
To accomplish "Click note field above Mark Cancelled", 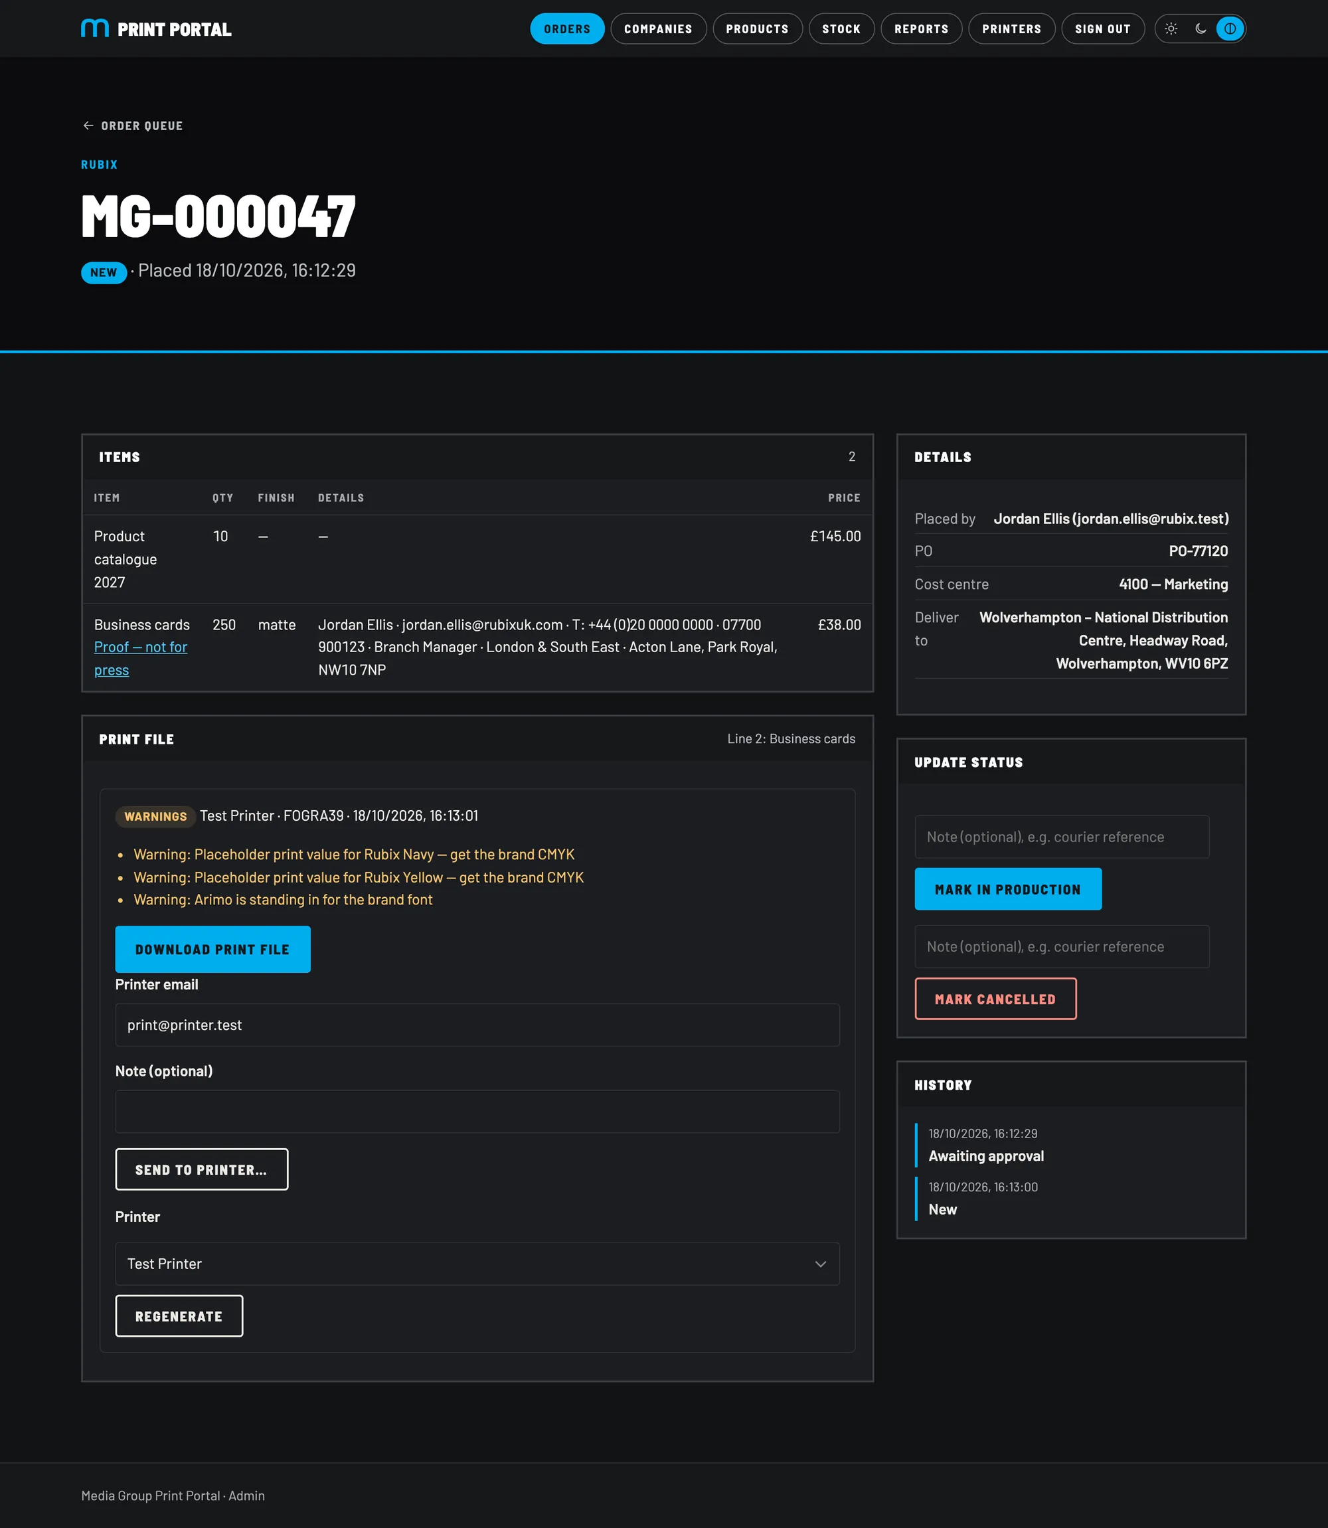I will click(1062, 946).
